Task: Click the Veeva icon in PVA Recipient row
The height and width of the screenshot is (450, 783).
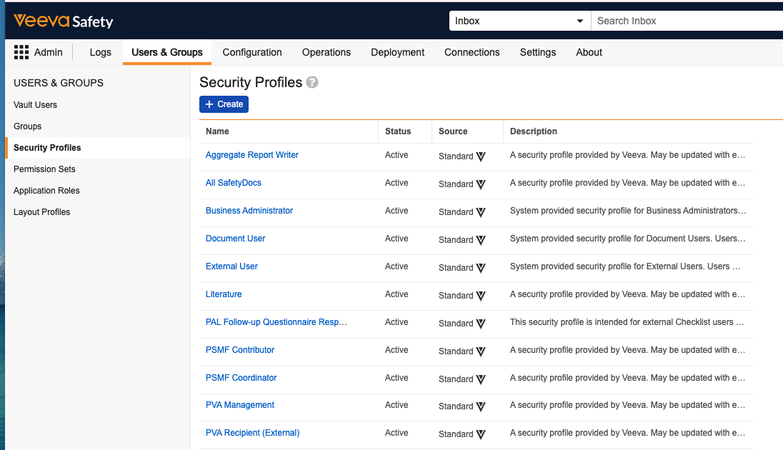Action: [481, 434]
